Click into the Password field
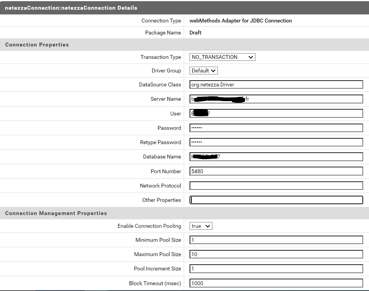Screen dimensions: 369x291 tap(276, 128)
